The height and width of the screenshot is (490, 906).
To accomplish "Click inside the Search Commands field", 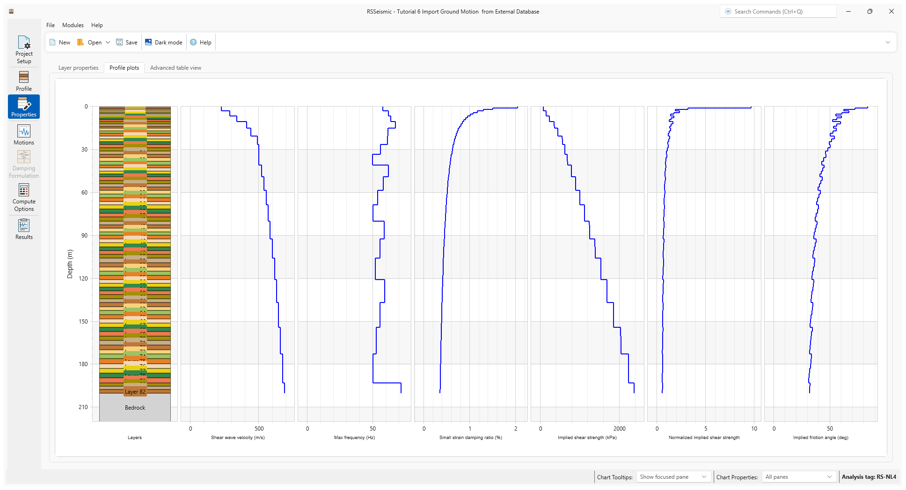I will tap(778, 11).
